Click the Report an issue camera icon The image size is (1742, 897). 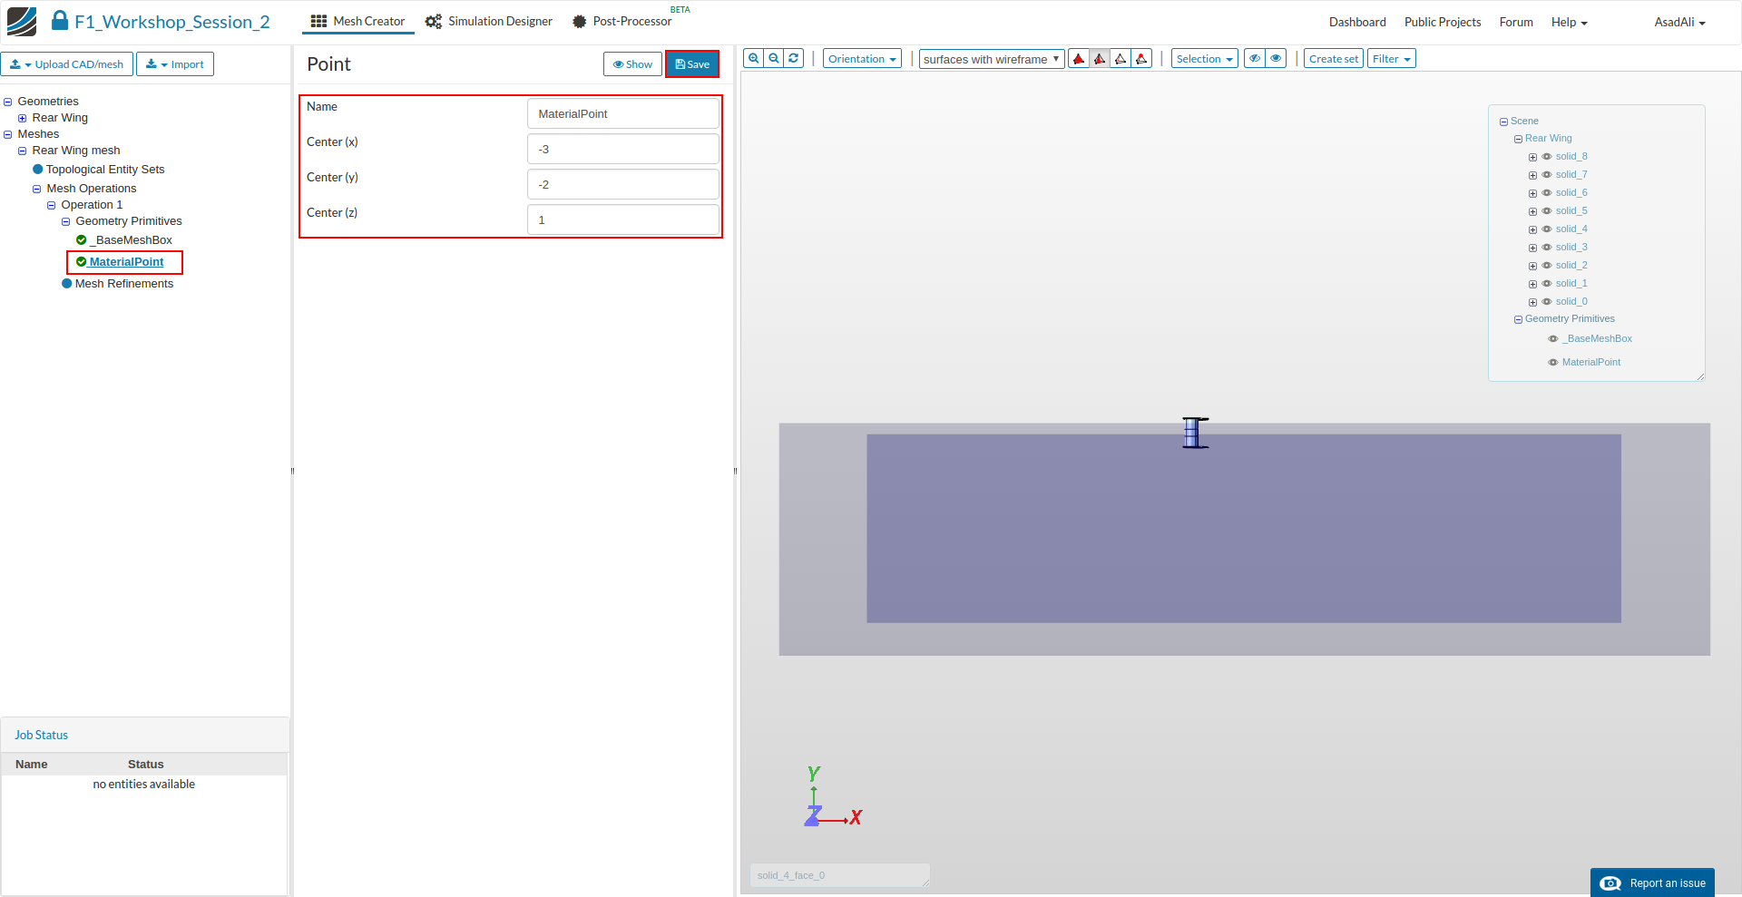(x=1610, y=883)
